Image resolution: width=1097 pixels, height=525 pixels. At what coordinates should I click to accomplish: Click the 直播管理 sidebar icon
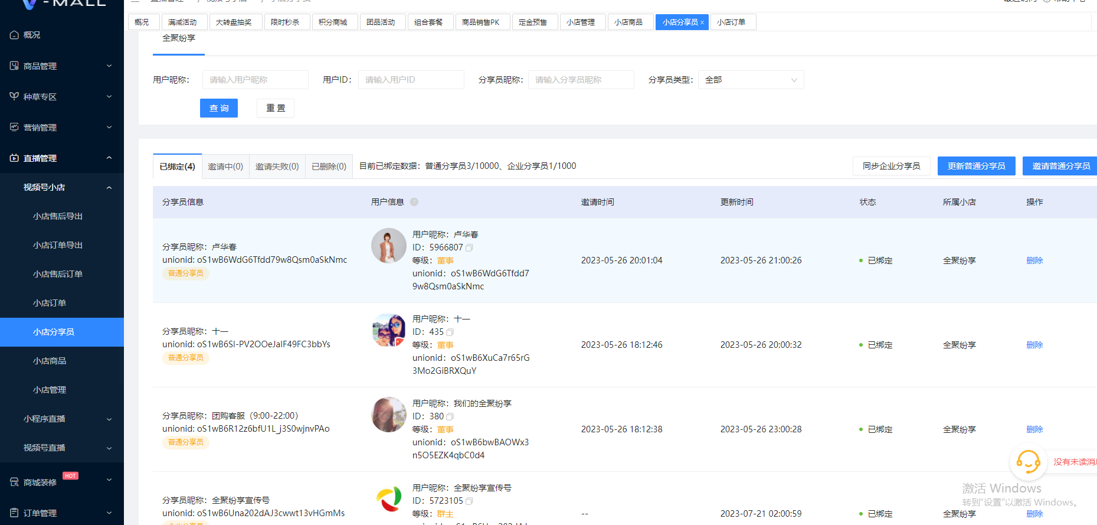point(14,158)
